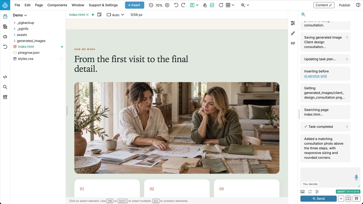This screenshot has width=363, height=204.
Task: Toggle the JS enable icon
Action: tap(212, 5)
